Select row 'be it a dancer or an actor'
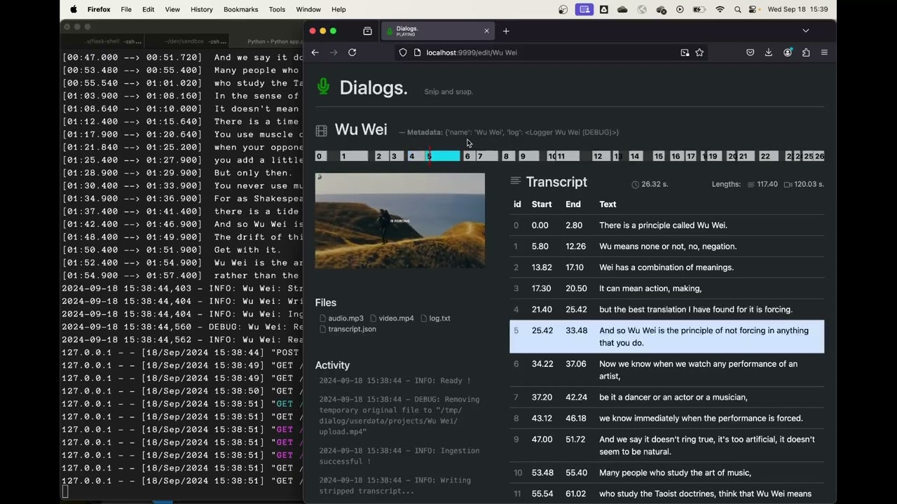This screenshot has width=897, height=504. click(667, 397)
